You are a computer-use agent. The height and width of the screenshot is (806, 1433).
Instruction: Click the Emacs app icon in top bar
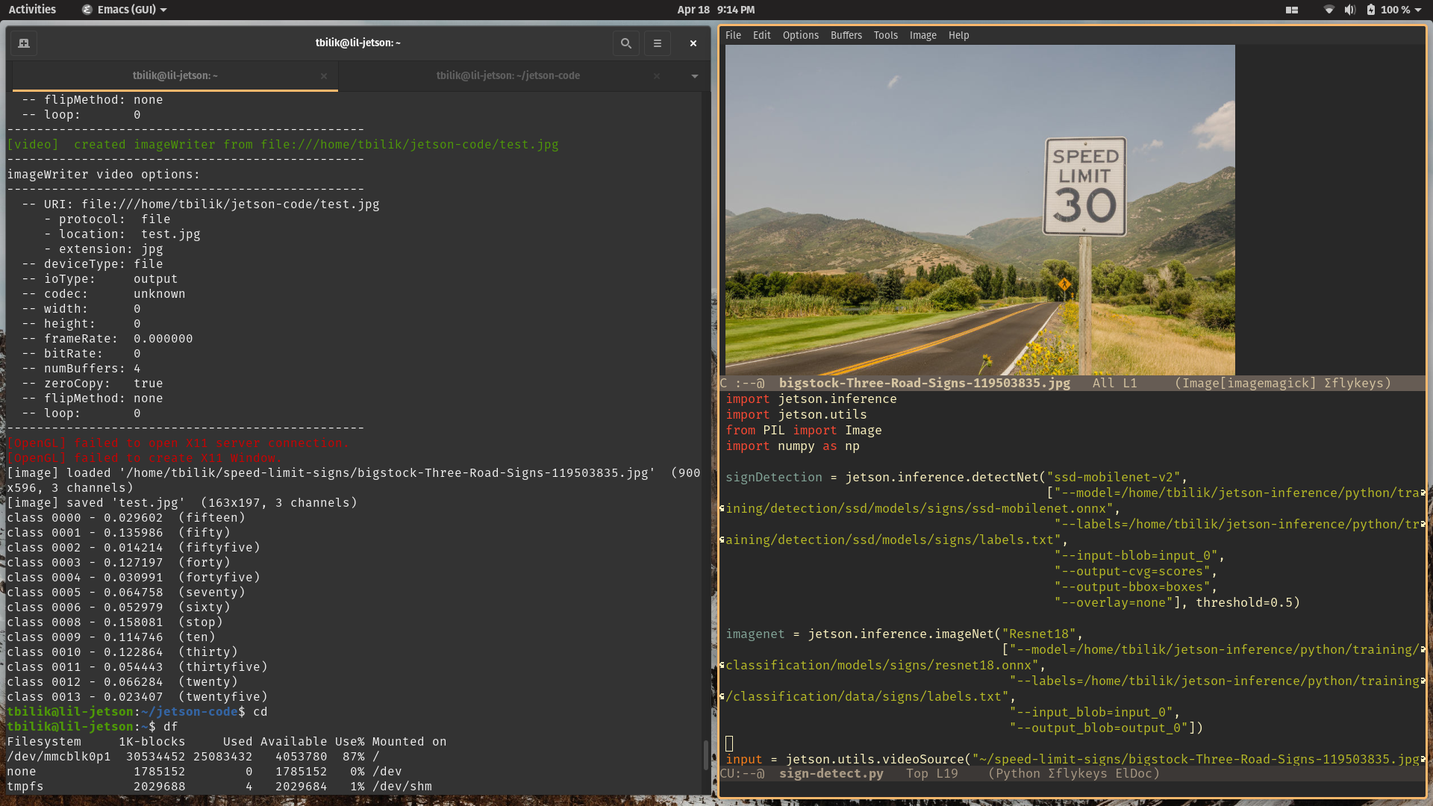[87, 10]
